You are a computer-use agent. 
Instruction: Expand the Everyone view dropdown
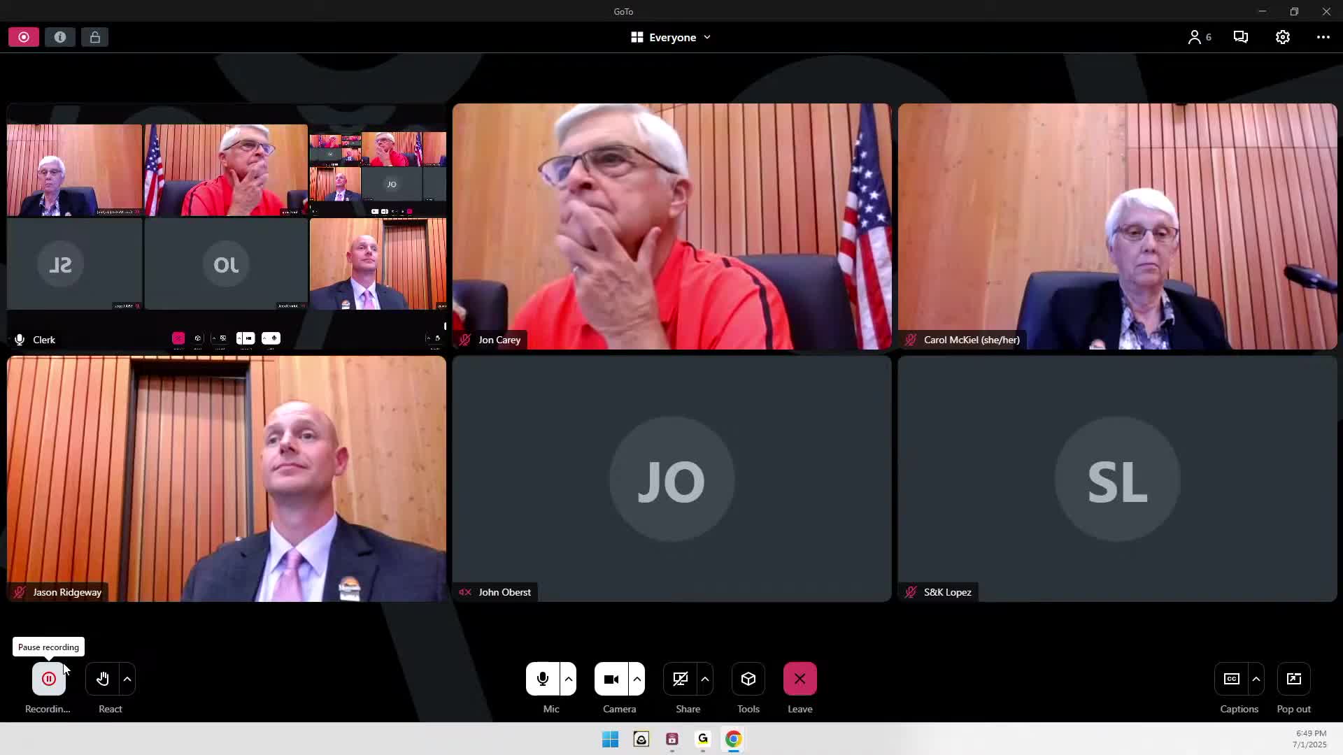click(671, 37)
